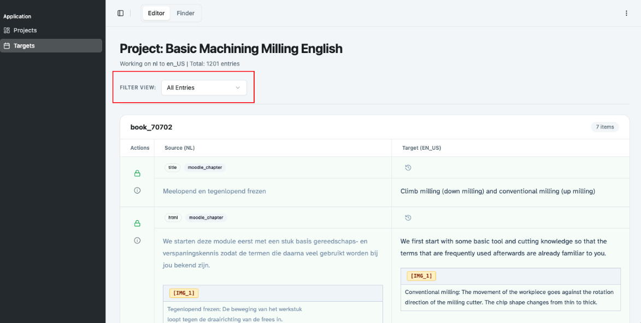Click the Projects grid icon in sidebar
Screen dimensions: 641x323
[x=7, y=30]
